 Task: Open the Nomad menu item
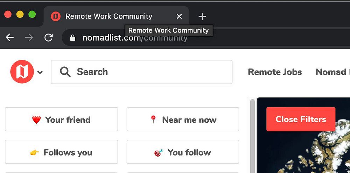click(x=332, y=72)
